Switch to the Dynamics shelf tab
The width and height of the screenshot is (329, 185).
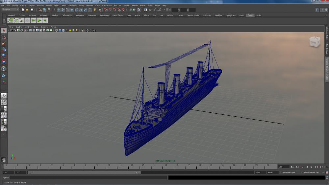click(92, 15)
